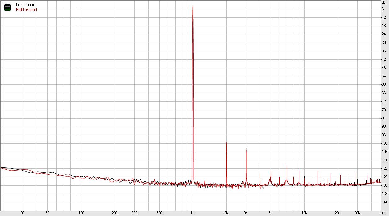Click the 200 Hz frequency axis label
The image size is (389, 216).
115,213
